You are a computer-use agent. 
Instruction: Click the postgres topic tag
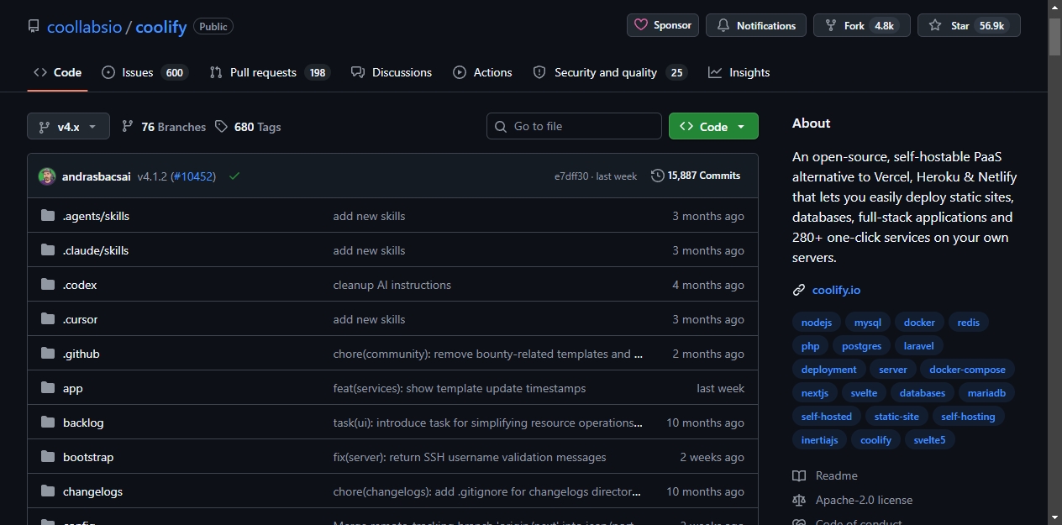point(862,346)
